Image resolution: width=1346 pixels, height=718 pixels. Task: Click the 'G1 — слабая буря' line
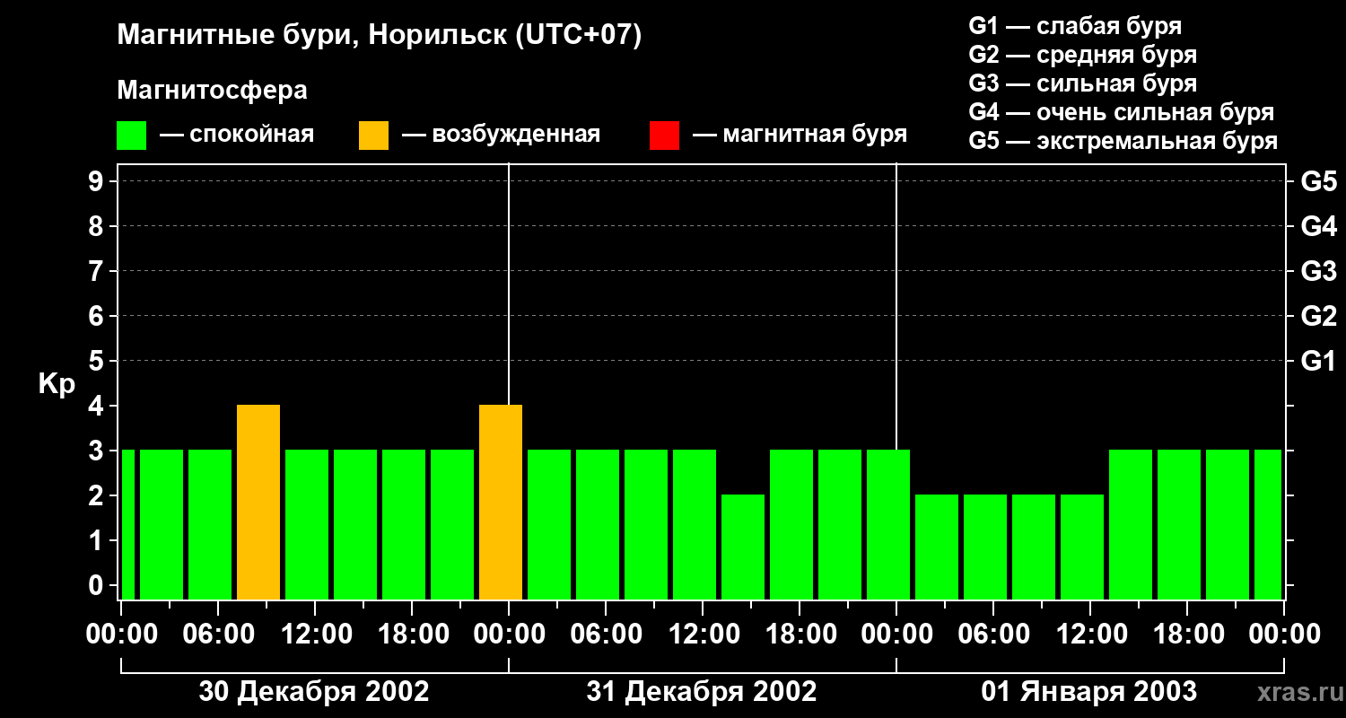[x=1075, y=26]
